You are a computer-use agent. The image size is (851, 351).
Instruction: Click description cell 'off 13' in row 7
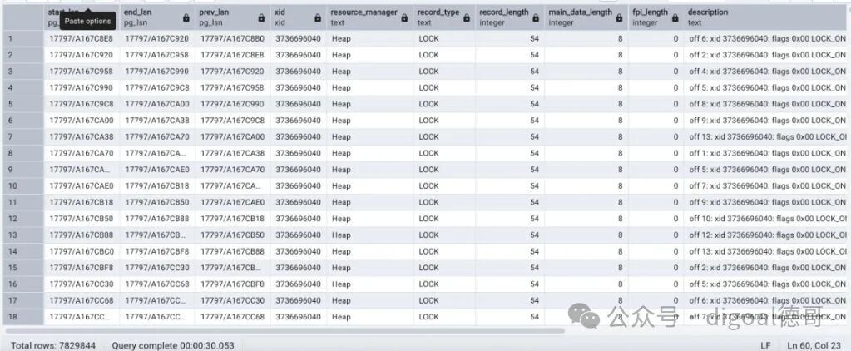[x=767, y=136]
